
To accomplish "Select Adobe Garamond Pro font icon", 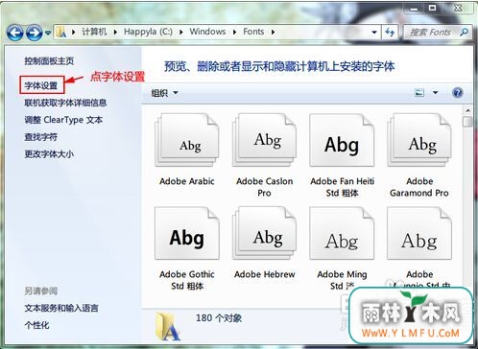I will coord(419,140).
